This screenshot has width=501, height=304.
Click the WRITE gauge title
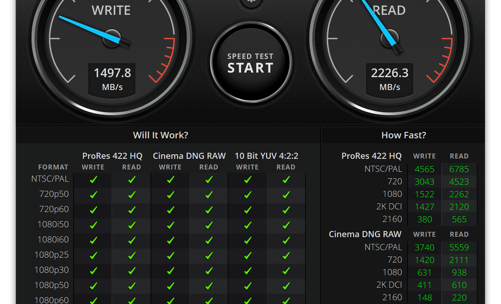pos(111,10)
